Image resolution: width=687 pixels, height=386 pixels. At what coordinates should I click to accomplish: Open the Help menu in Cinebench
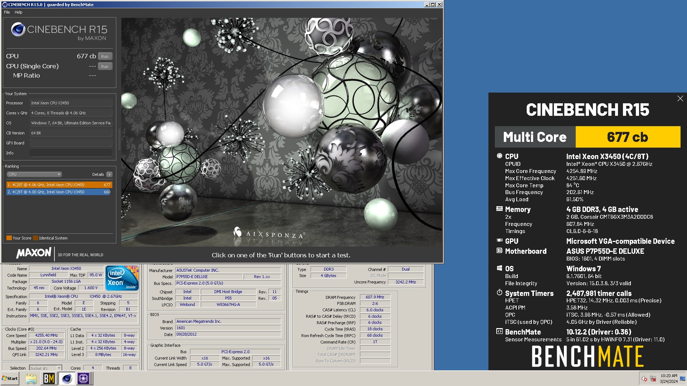point(19,12)
